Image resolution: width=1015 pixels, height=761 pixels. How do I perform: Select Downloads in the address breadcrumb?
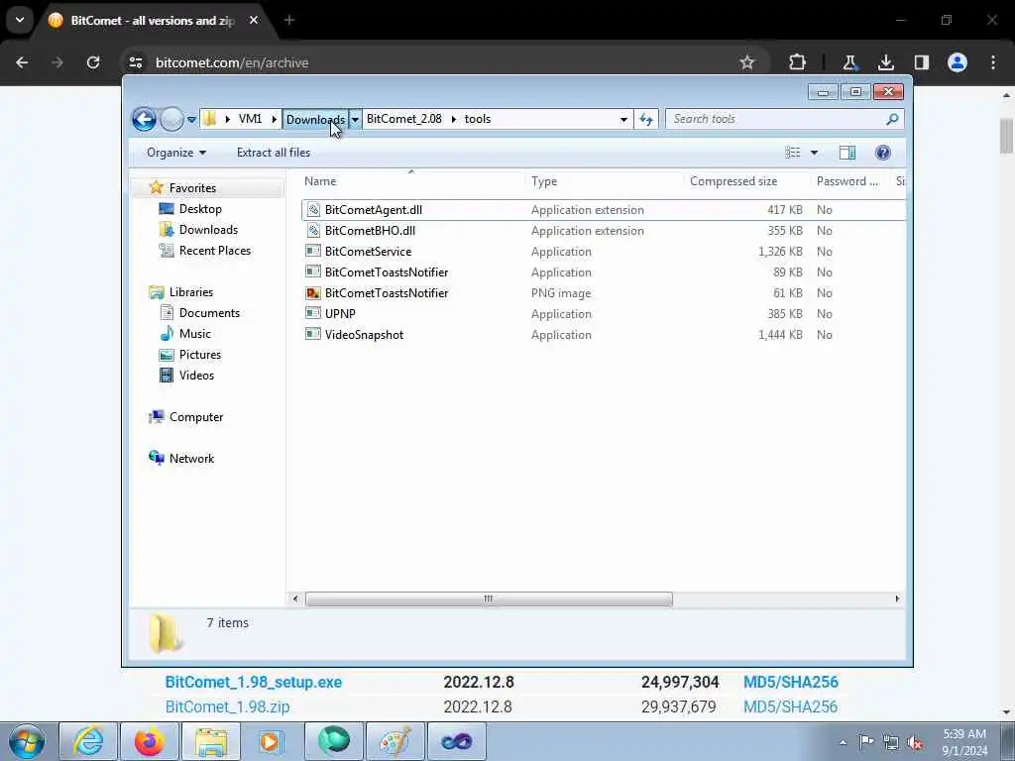coord(315,119)
